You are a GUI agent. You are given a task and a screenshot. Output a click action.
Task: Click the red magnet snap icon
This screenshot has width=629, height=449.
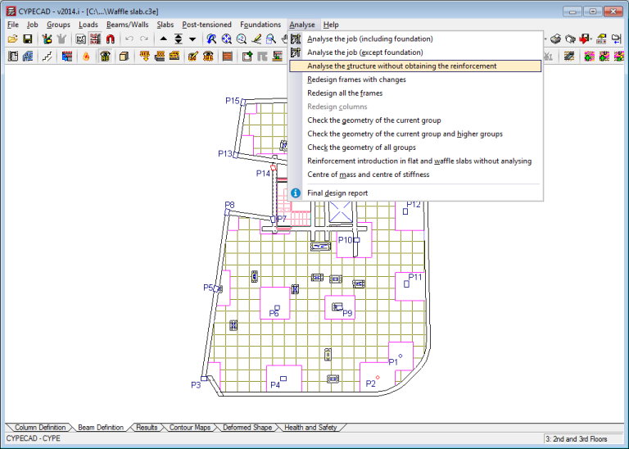coord(110,39)
